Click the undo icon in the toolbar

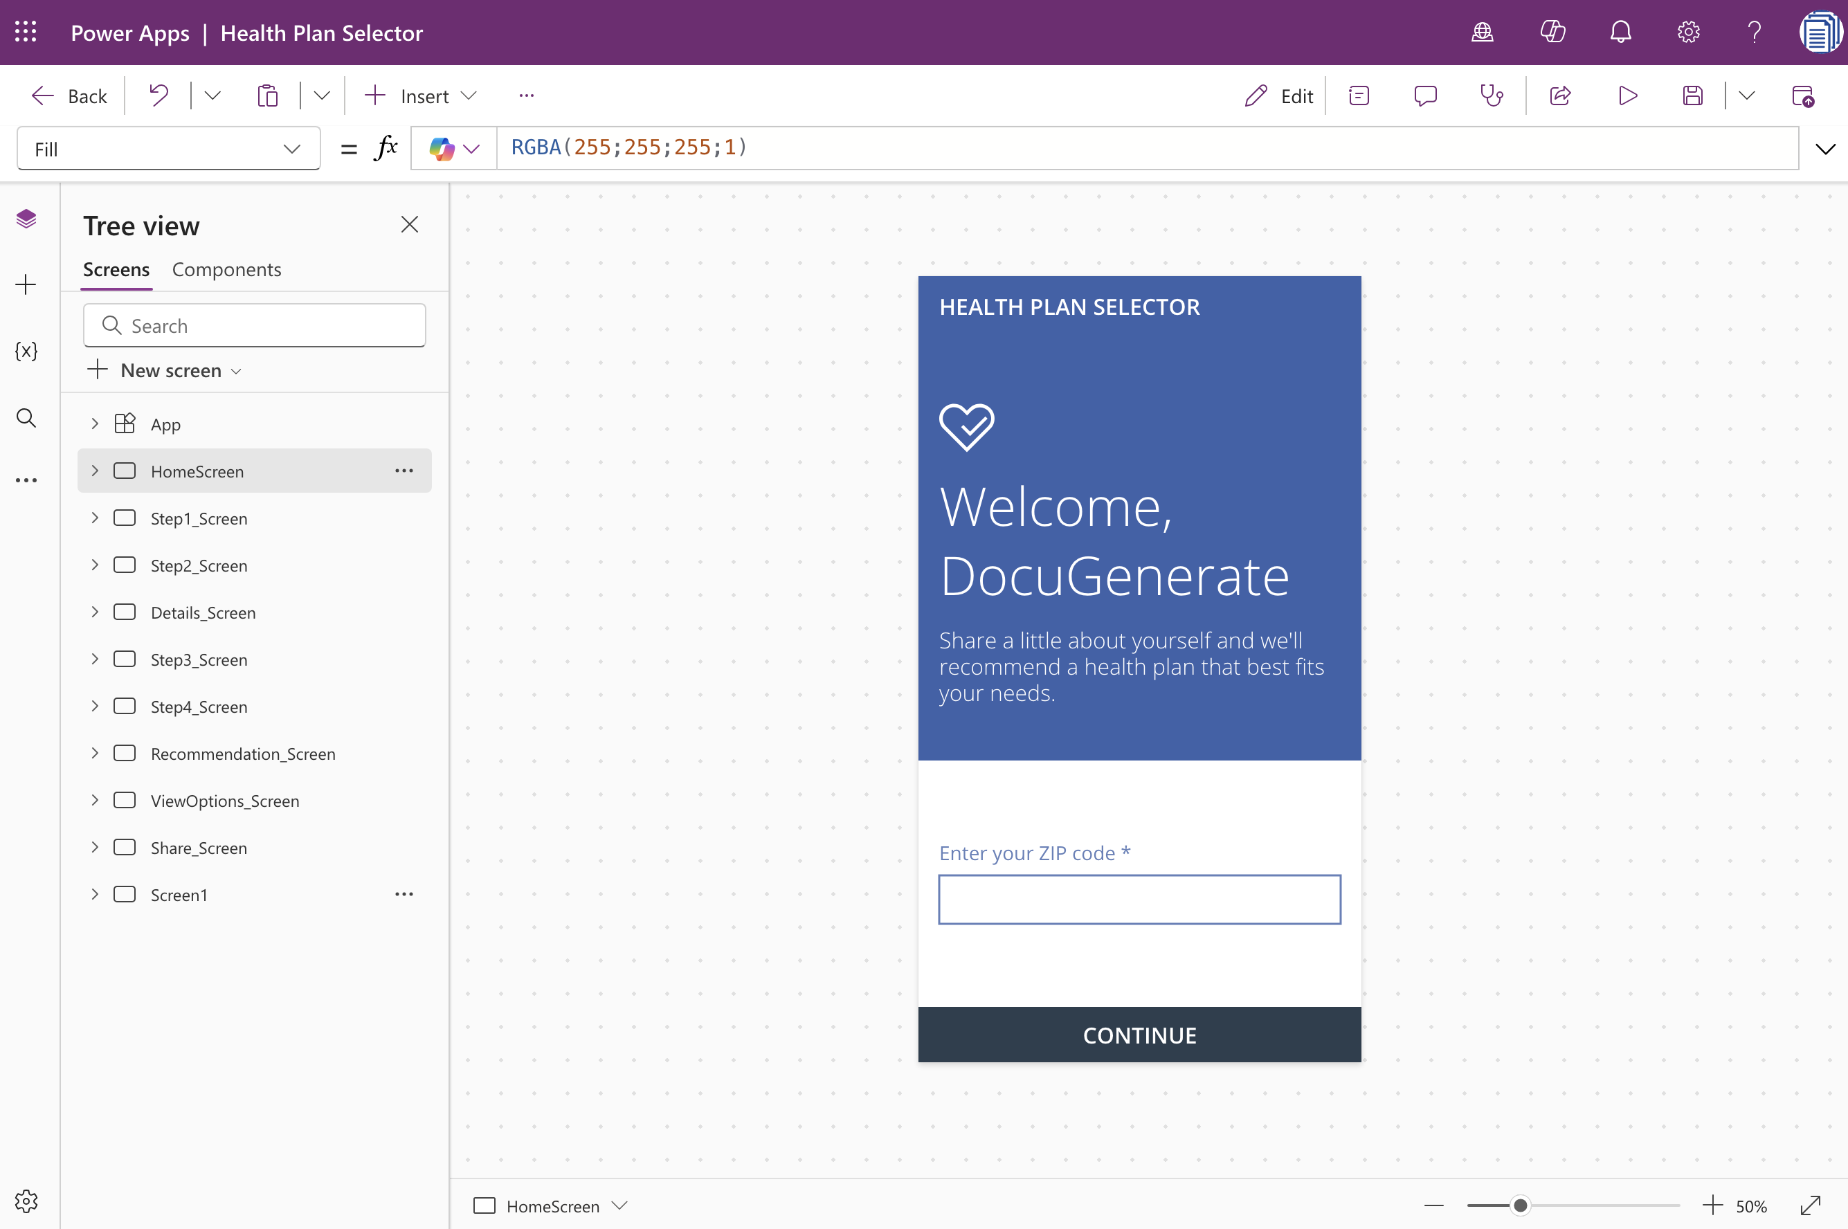point(158,95)
